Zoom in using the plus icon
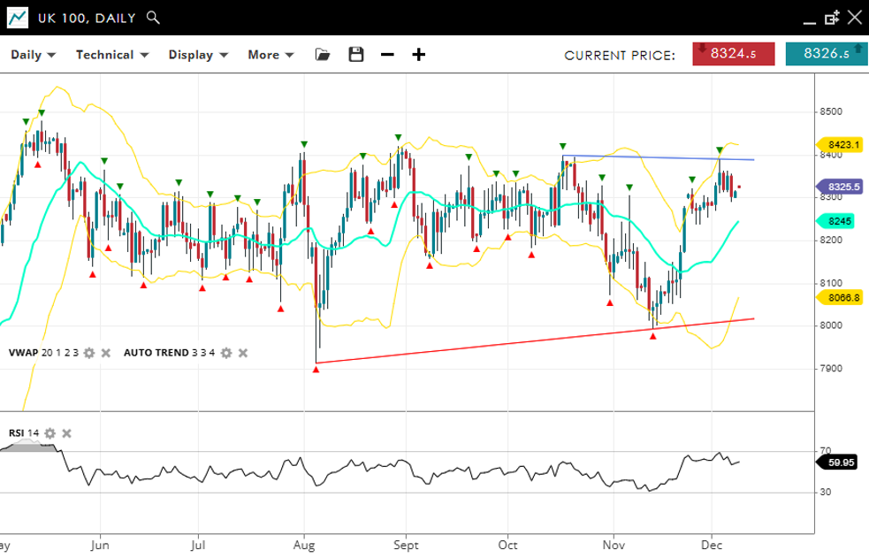The image size is (869, 558). tap(419, 55)
